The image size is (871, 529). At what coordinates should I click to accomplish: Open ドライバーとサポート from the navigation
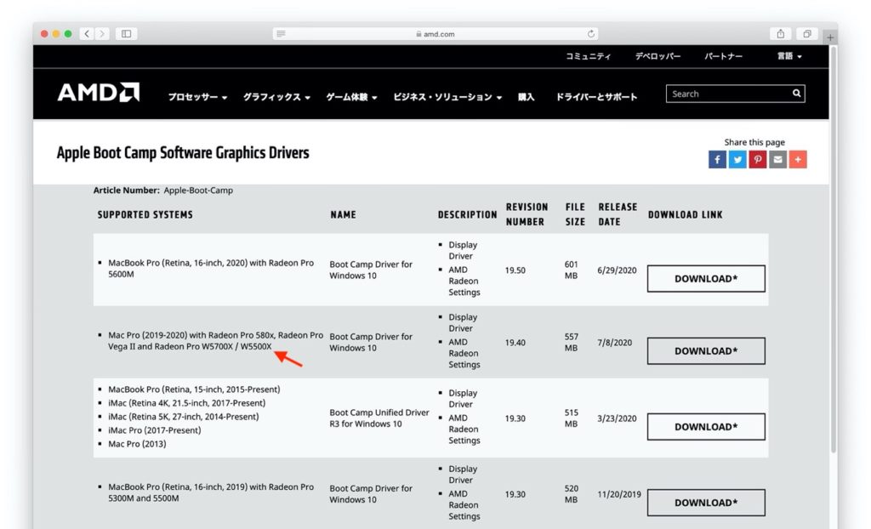pyautogui.click(x=595, y=97)
